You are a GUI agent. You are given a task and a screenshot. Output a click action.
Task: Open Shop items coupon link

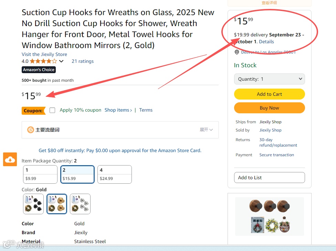pyautogui.click(x=118, y=110)
